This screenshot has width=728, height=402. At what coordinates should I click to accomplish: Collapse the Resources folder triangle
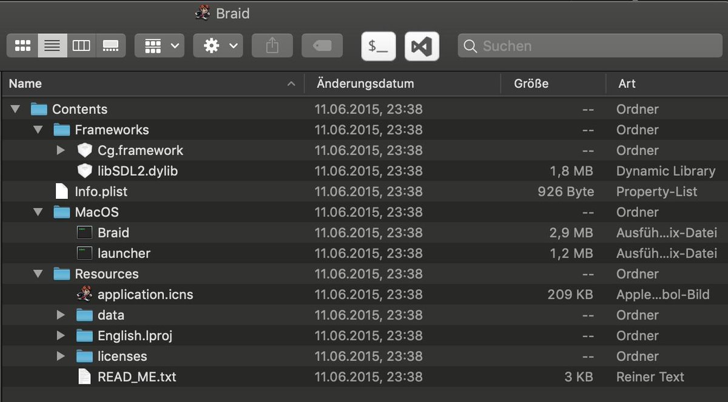point(38,274)
